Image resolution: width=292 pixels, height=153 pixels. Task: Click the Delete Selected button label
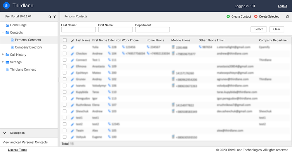tap(269, 17)
